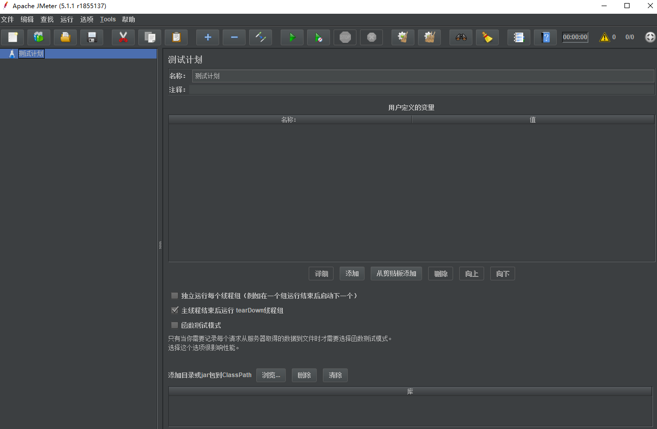The image size is (657, 429).
Task: Click the yellow warning log indicator
Action: (604, 37)
